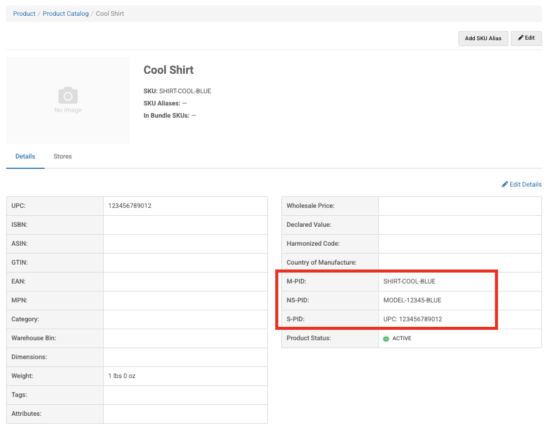556x439 pixels.
Task: Open the Product breadcrumb link
Action: point(24,13)
